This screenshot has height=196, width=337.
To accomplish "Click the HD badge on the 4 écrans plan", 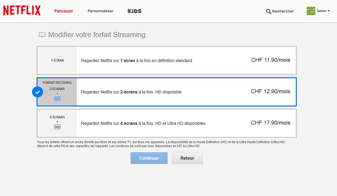I will pyautogui.click(x=57, y=127).
